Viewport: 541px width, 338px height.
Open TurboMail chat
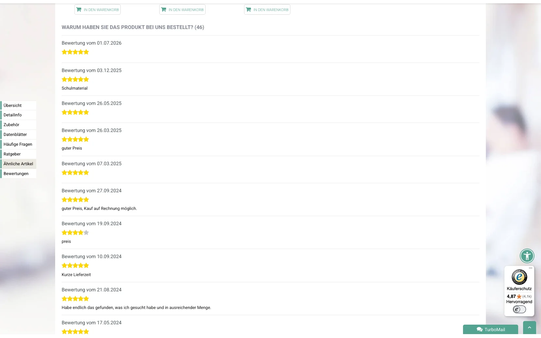tap(490, 330)
